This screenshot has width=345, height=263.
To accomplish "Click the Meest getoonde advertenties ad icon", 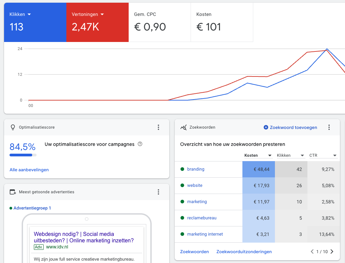I will click(x=13, y=192).
